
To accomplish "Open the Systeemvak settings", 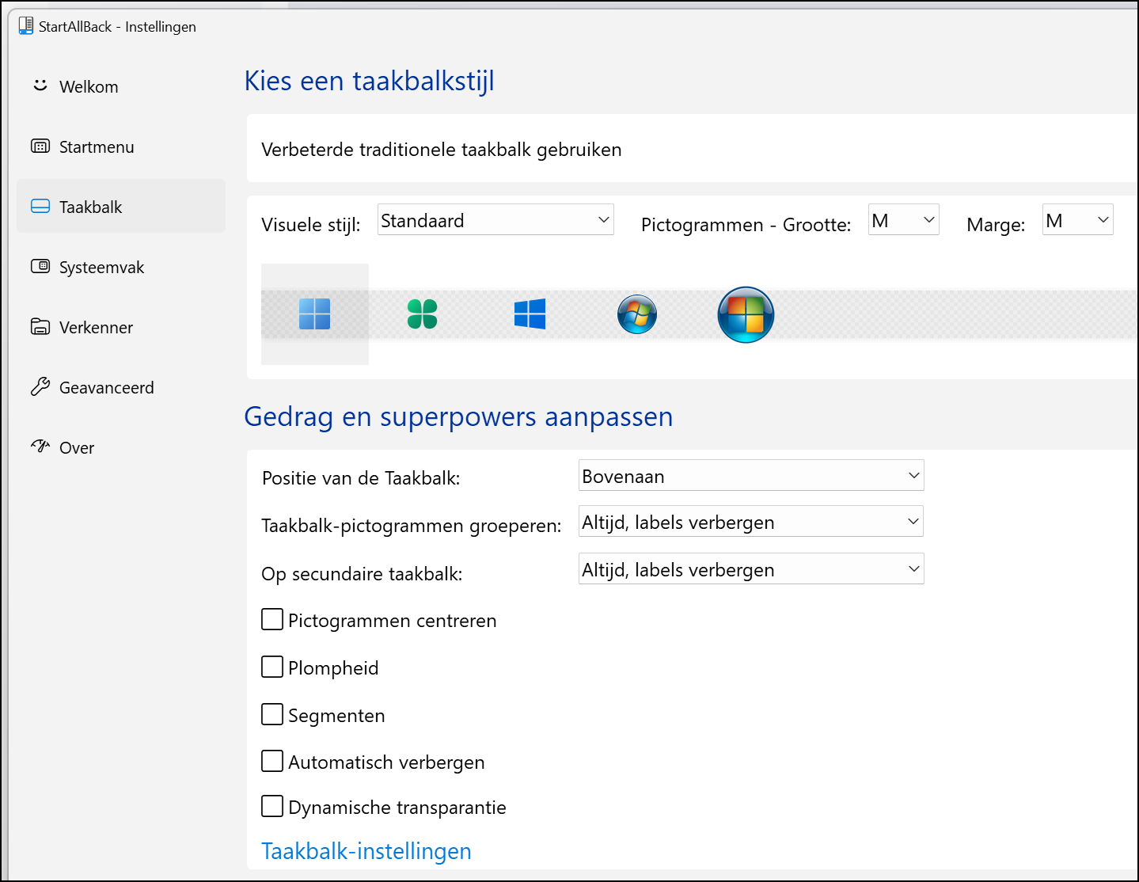I will click(121, 267).
